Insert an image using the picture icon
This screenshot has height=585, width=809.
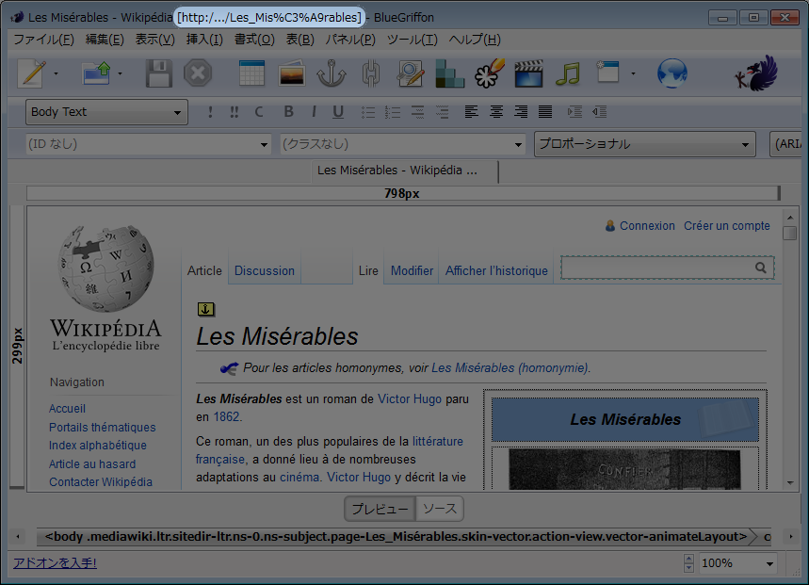[292, 73]
